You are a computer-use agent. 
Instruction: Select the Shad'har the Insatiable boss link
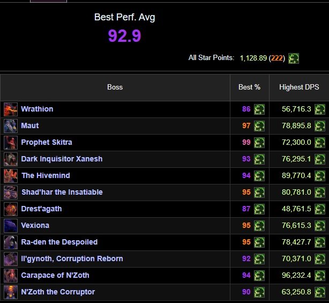coord(62,192)
